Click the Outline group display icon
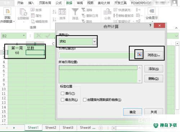 click(152, 11)
